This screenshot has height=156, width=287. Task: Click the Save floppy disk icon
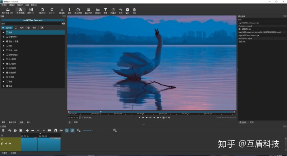point(31,10)
